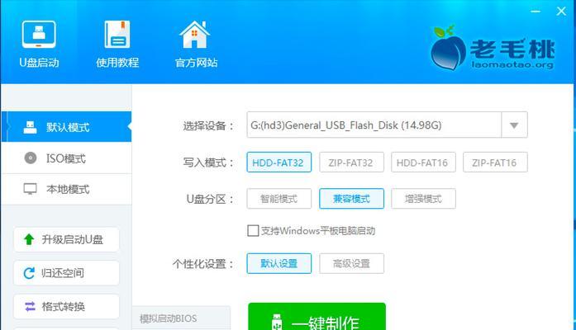
Task: Switch to ISO模式 in the sidebar
Action: [66, 158]
